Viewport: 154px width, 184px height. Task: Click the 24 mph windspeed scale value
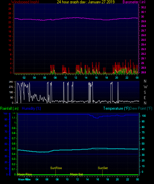coord(10,18)
